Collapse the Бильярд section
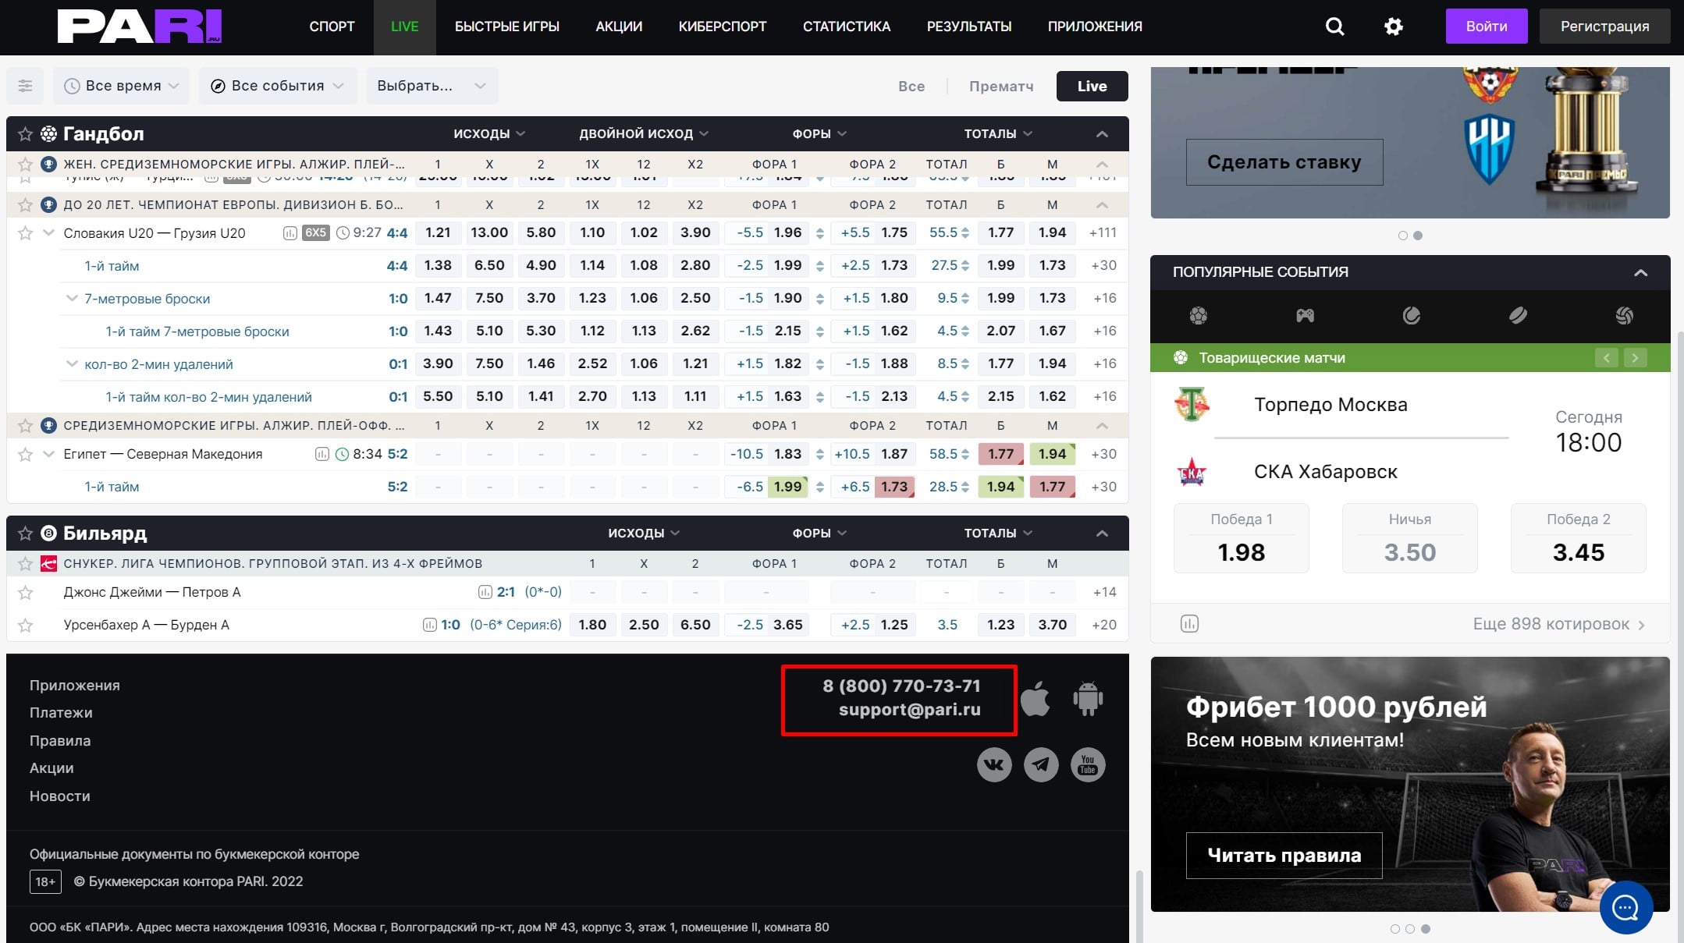 [1102, 534]
